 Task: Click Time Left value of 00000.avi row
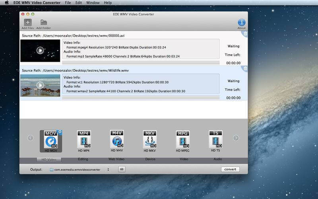233,63
